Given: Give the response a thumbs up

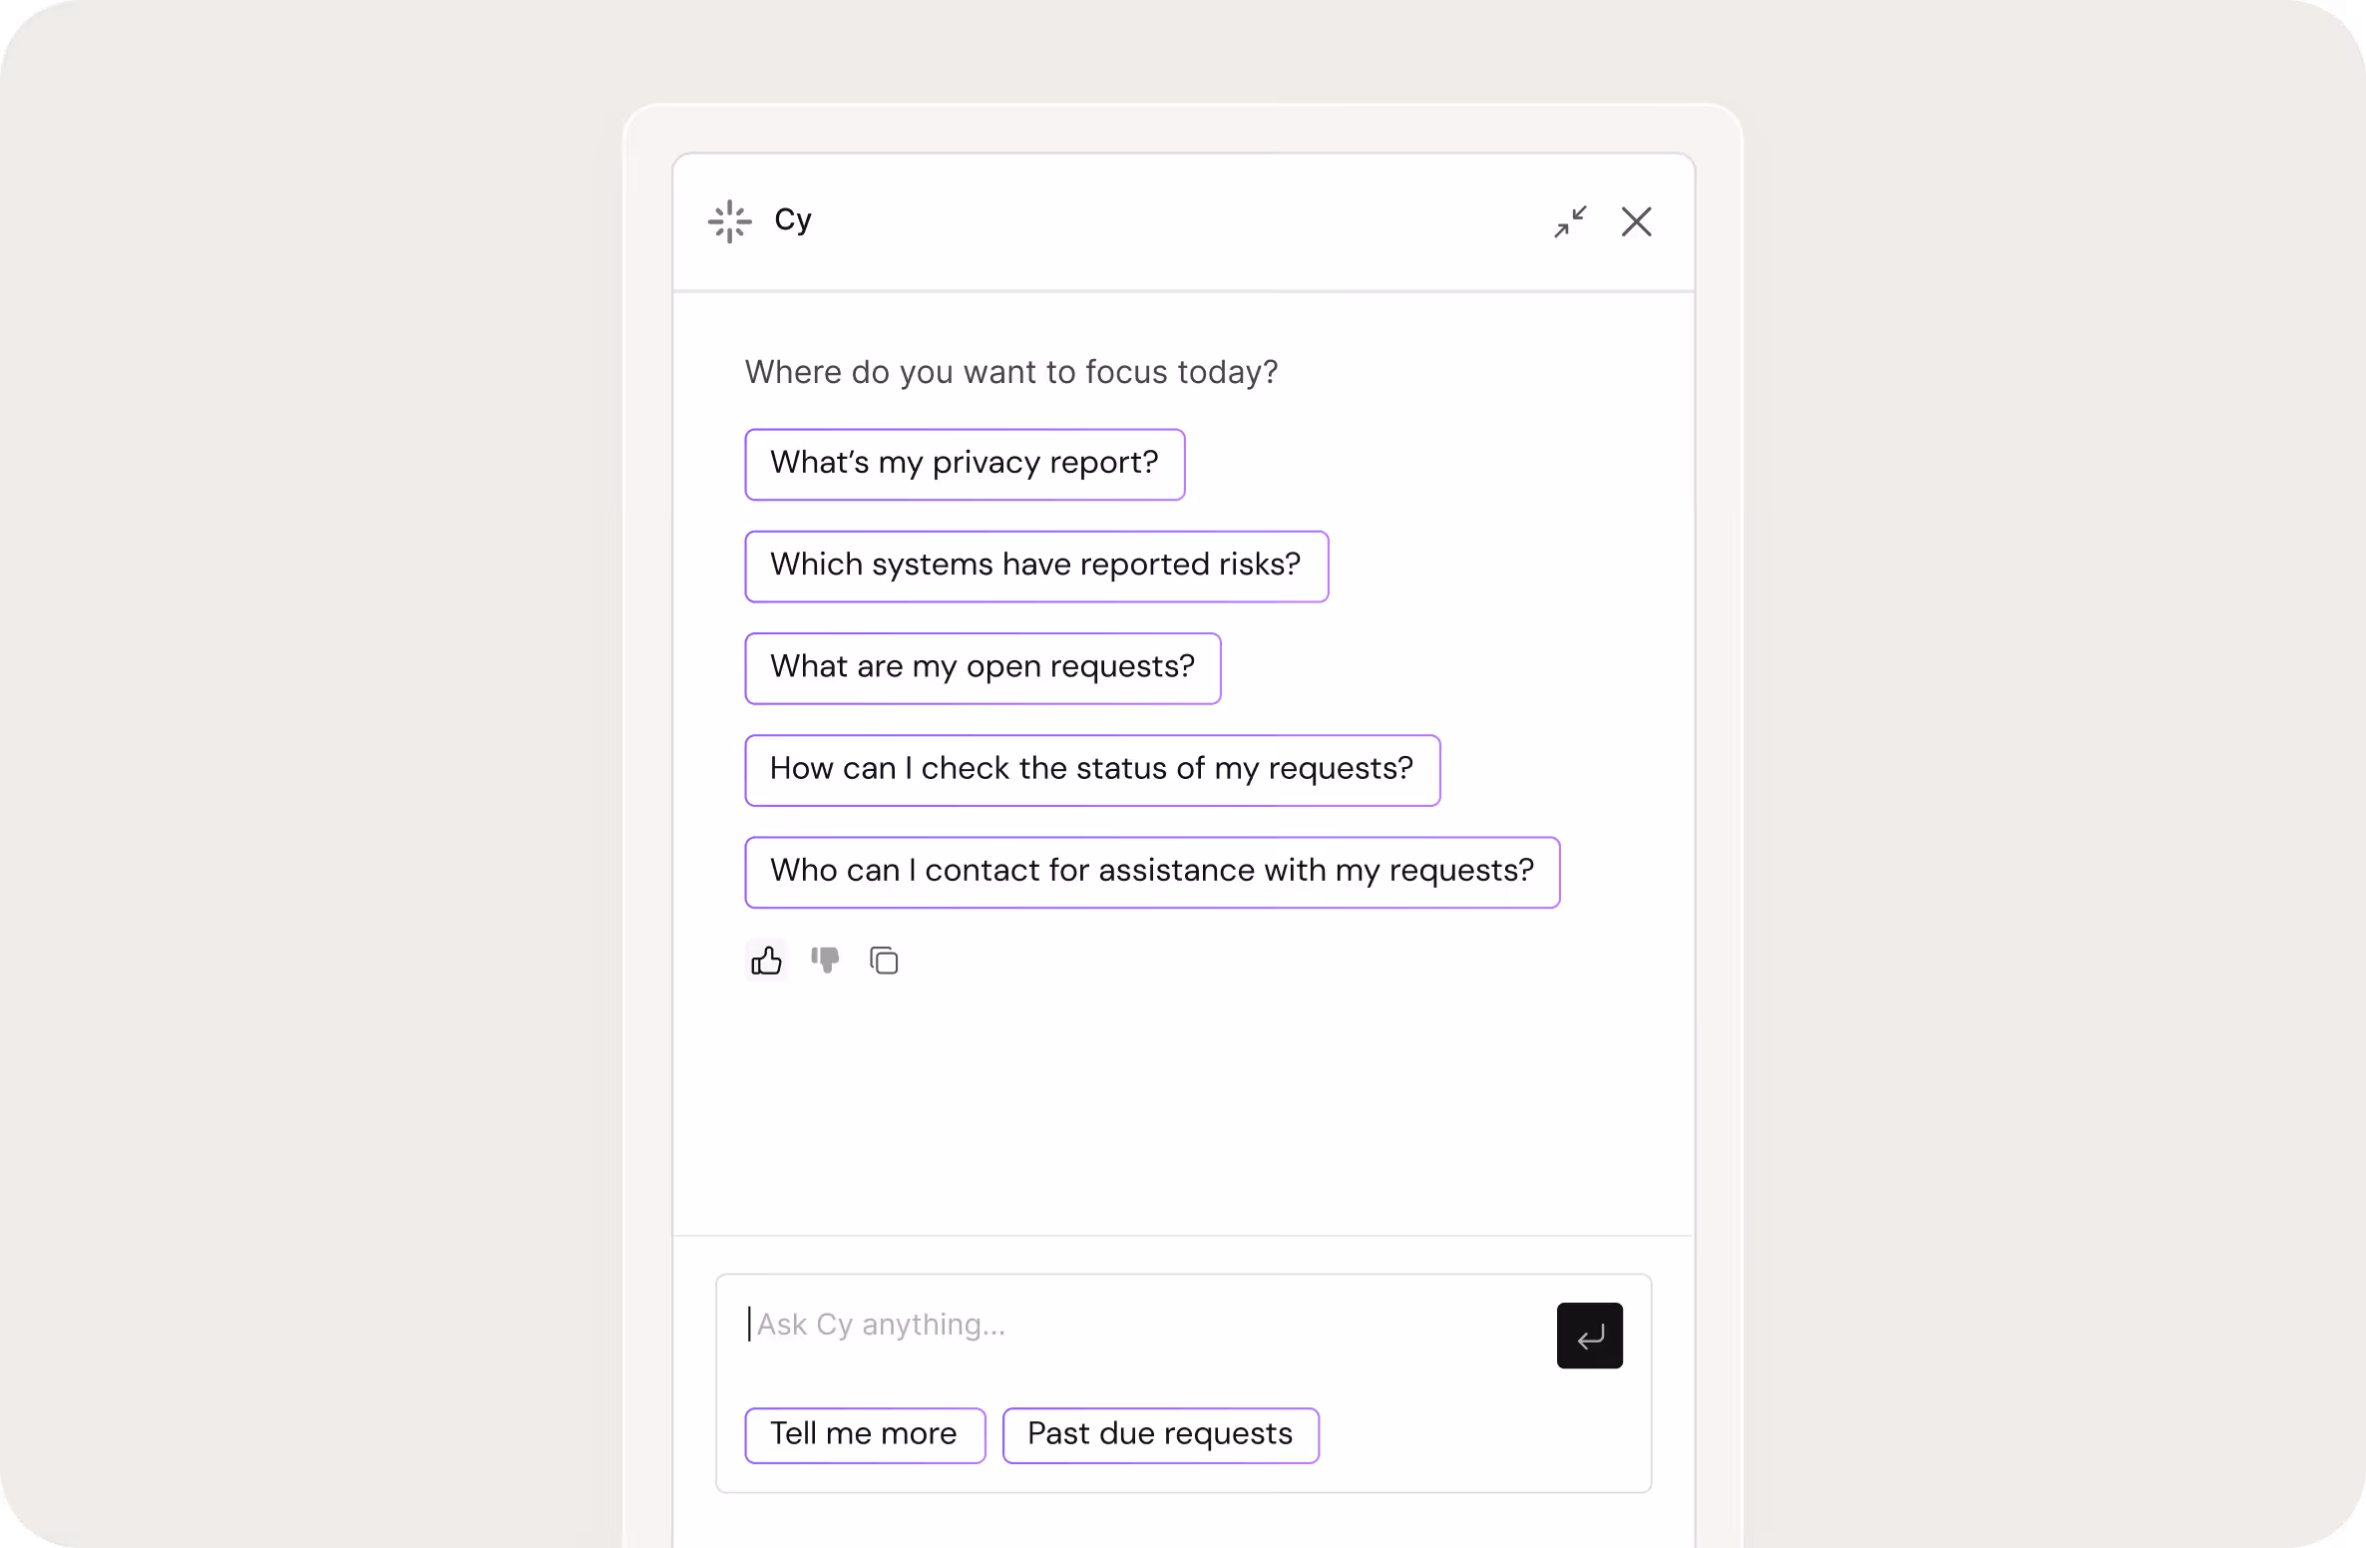Looking at the screenshot, I should tap(766, 961).
